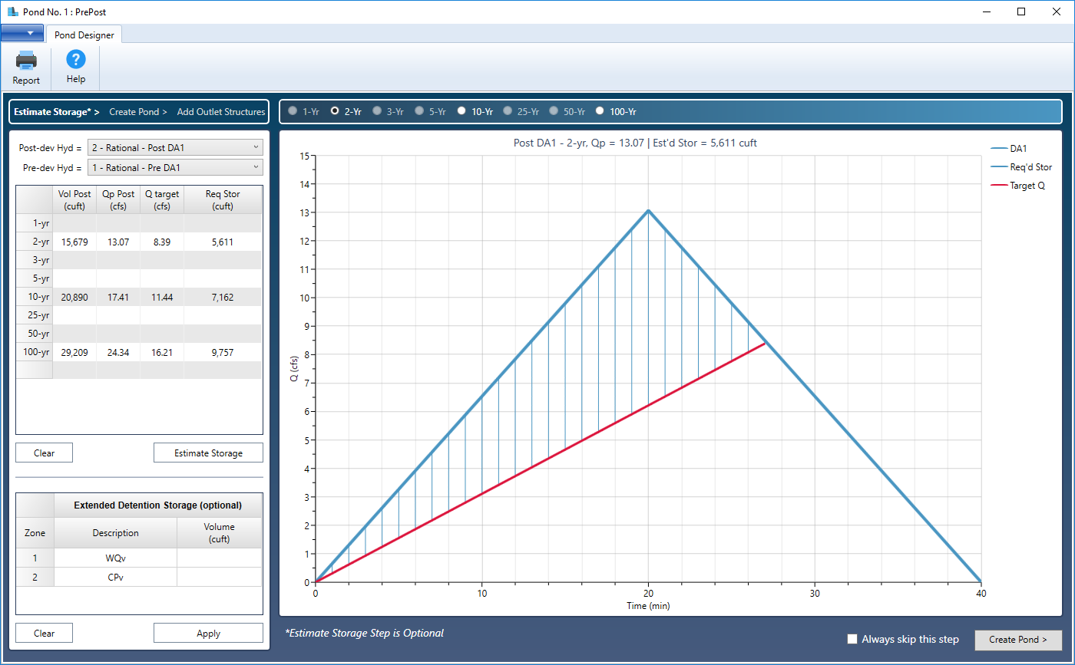Clear the storage results table
Viewport: 1075px width, 665px height.
pos(44,452)
